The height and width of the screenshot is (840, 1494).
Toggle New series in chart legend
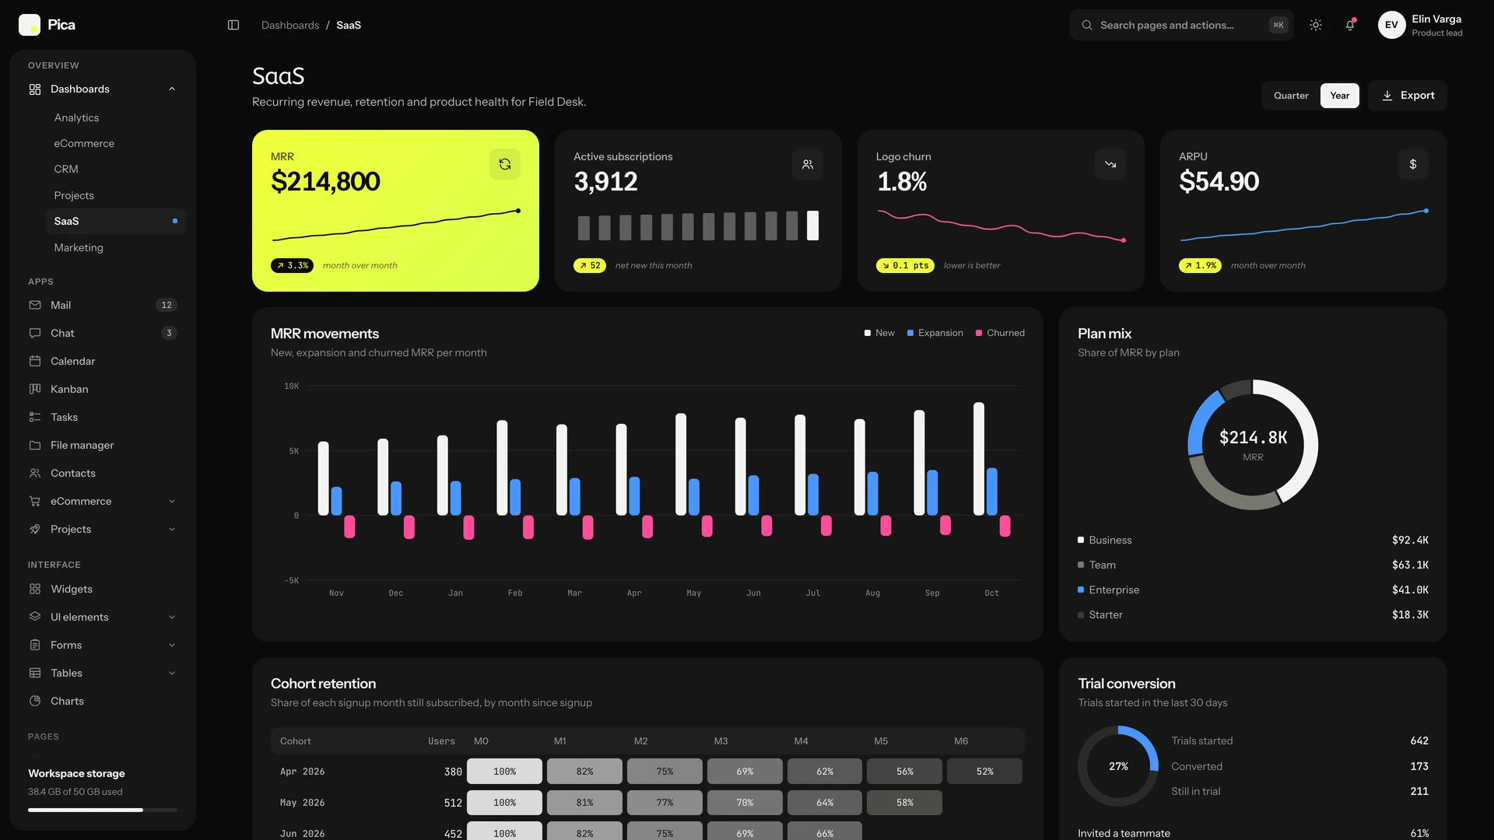879,333
